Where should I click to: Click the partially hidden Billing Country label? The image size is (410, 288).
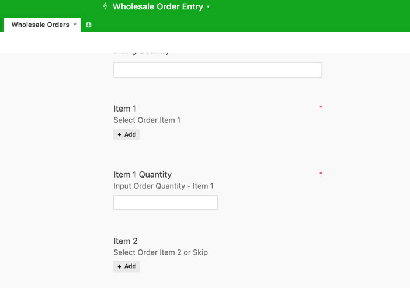(141, 52)
